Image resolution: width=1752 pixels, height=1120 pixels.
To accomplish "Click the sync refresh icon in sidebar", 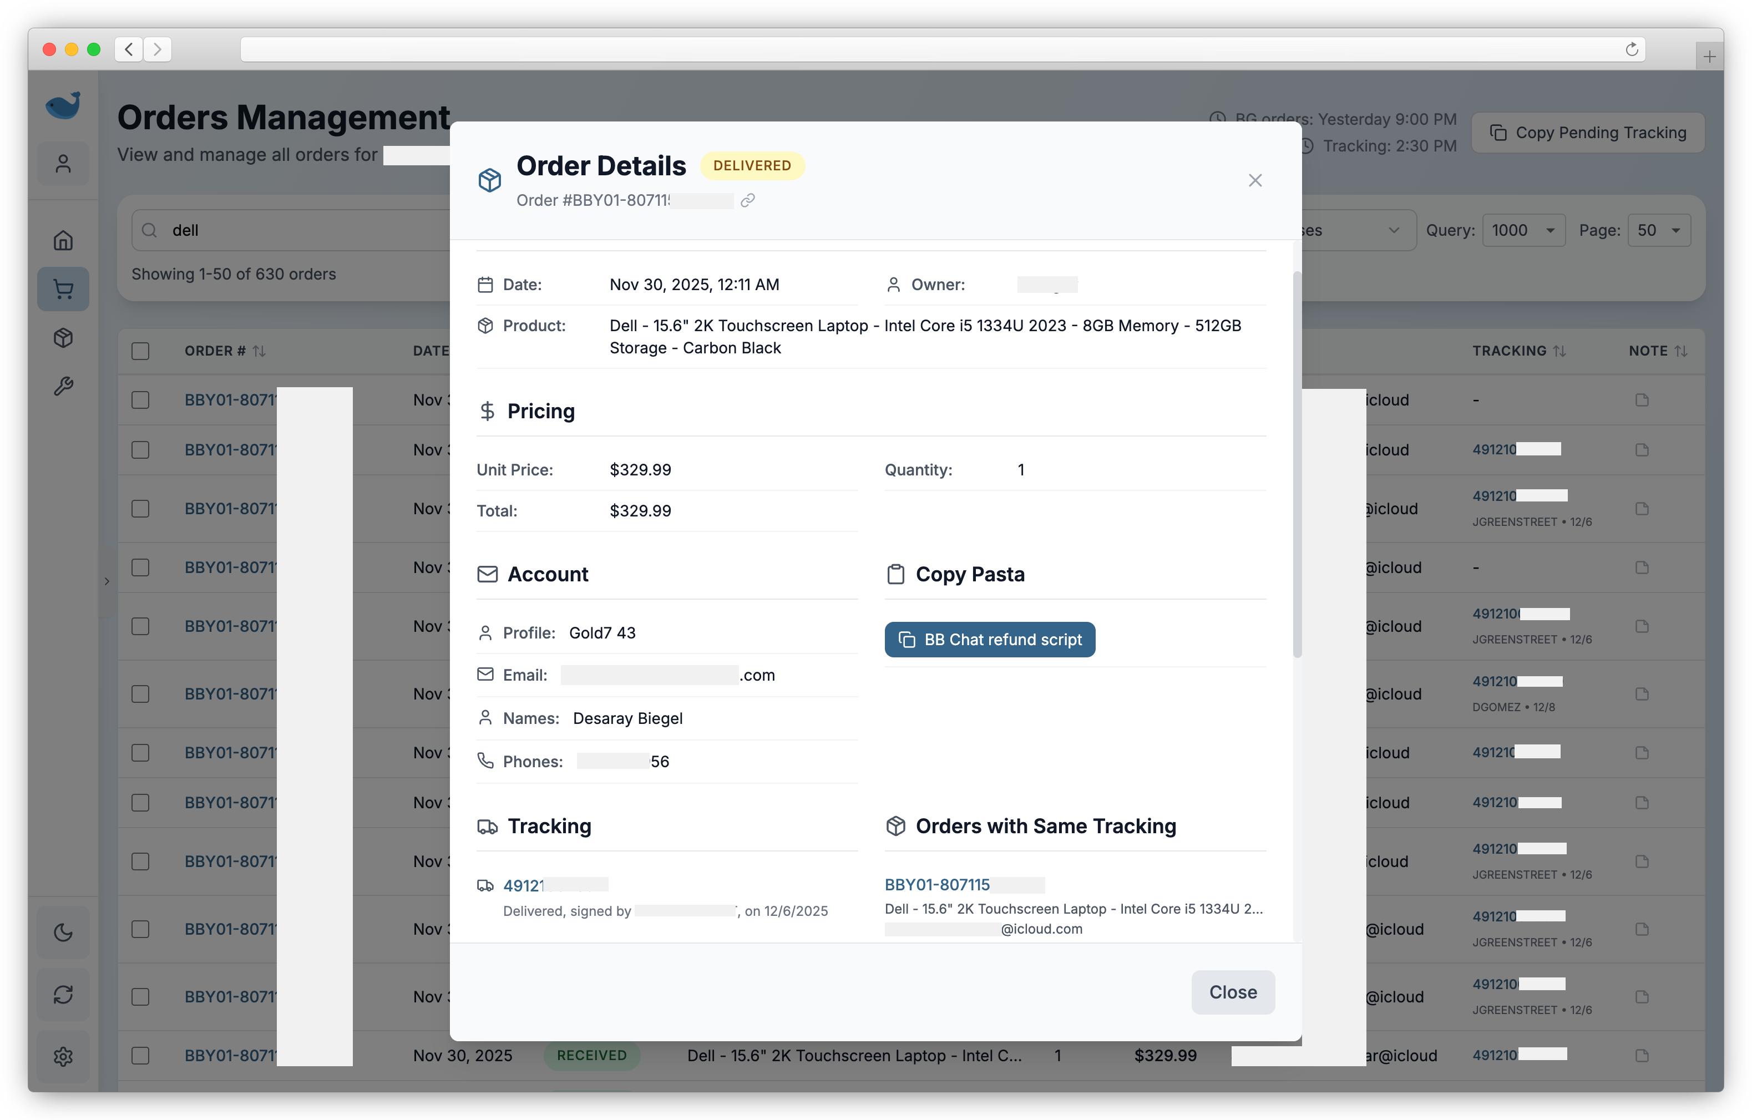I will click(63, 994).
